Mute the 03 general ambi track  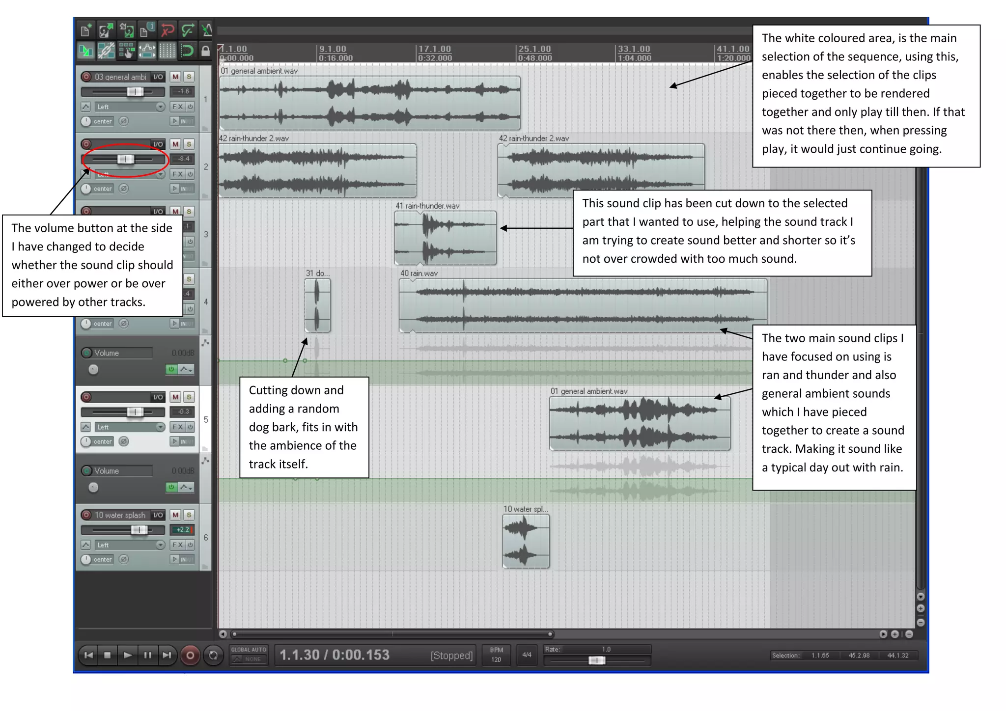[x=175, y=77]
